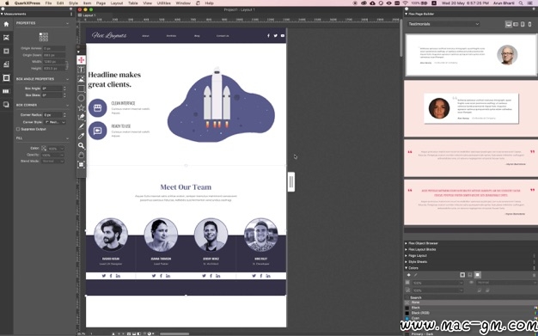This screenshot has height=336, width=538.
Task: Click the Box Angle stepper arrows
Action: (64, 89)
